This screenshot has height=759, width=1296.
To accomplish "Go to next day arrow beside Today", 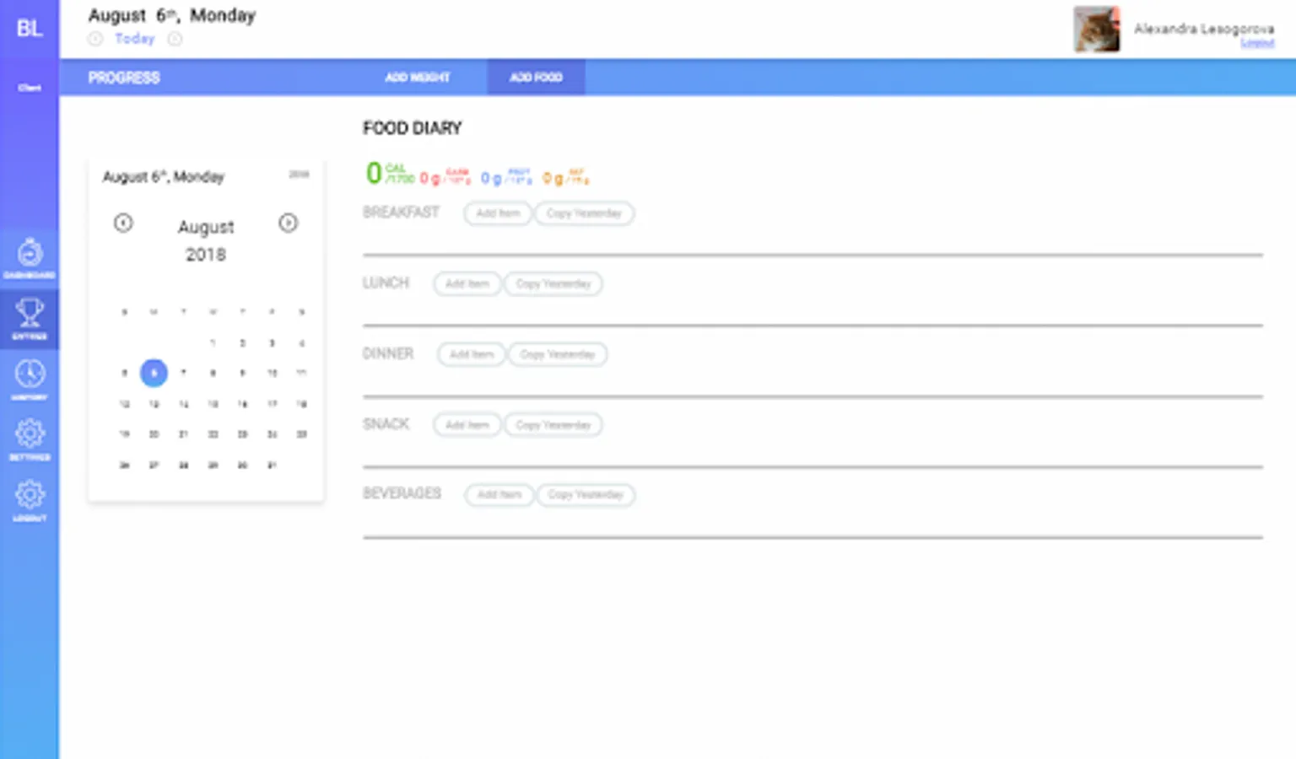I will click(x=175, y=39).
